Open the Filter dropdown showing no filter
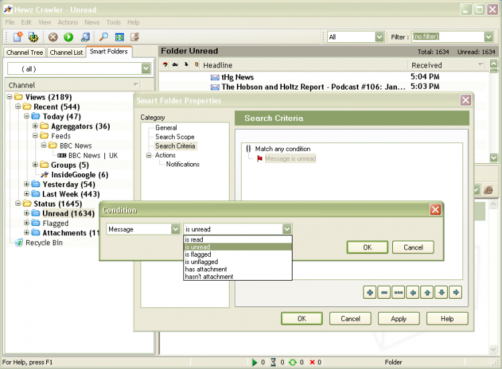Screen dimensions: 502x369 [x=489, y=37]
